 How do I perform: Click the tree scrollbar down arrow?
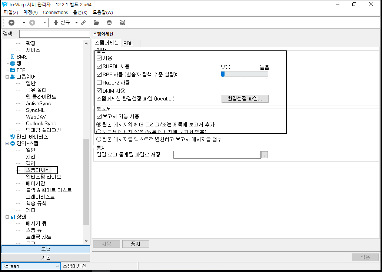[x=86, y=241]
